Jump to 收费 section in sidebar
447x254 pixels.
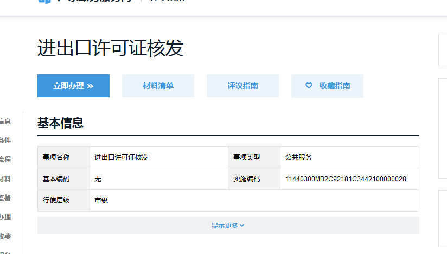tap(5, 236)
